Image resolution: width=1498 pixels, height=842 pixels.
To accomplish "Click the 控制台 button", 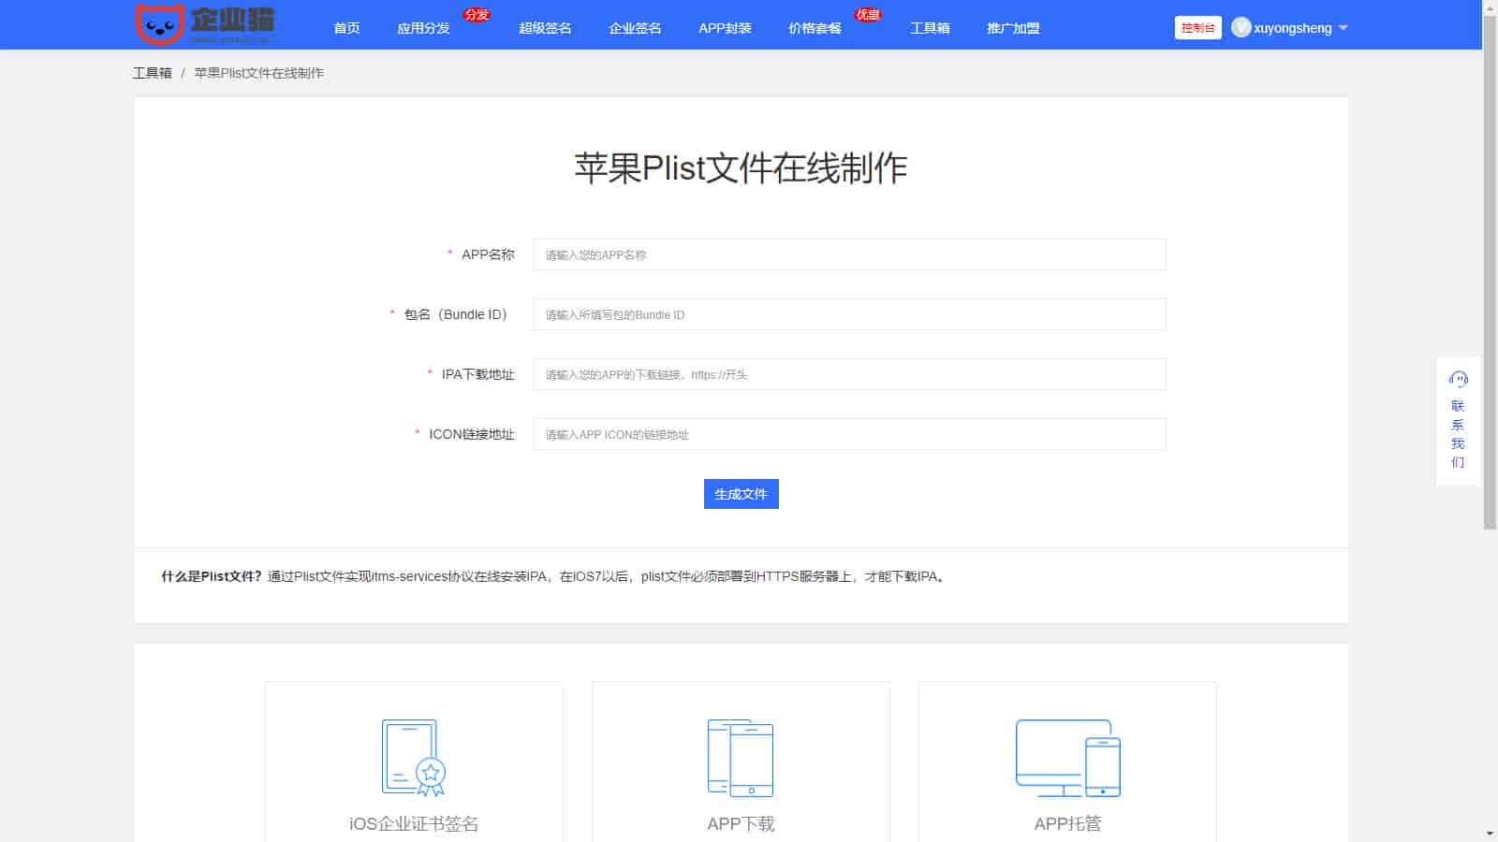I will pyautogui.click(x=1197, y=28).
